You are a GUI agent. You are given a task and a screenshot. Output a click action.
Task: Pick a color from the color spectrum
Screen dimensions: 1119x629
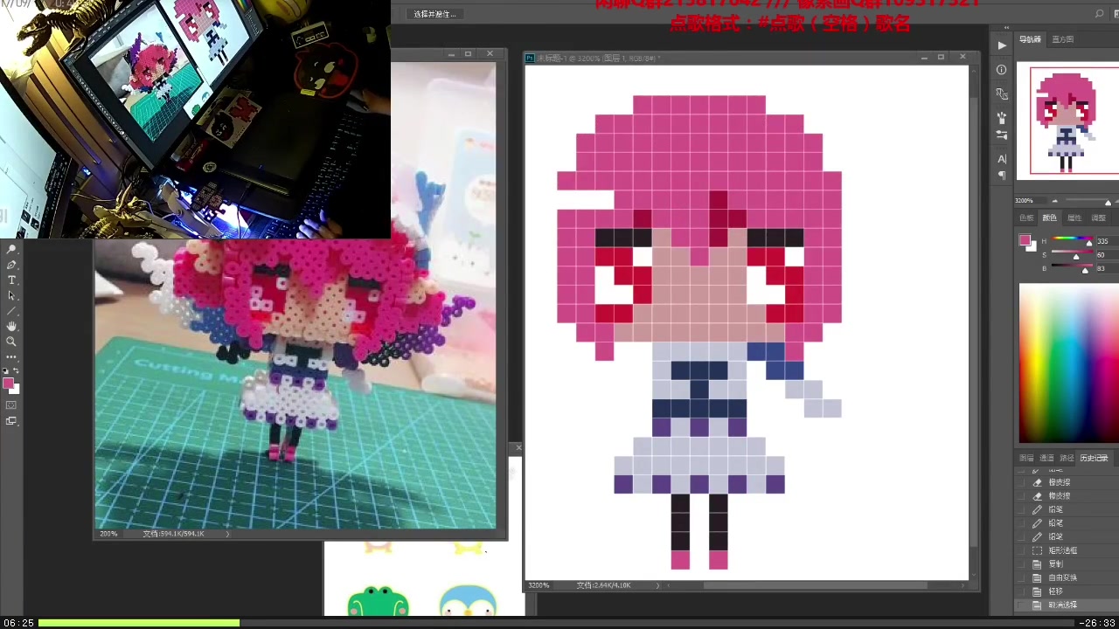tap(1069, 364)
